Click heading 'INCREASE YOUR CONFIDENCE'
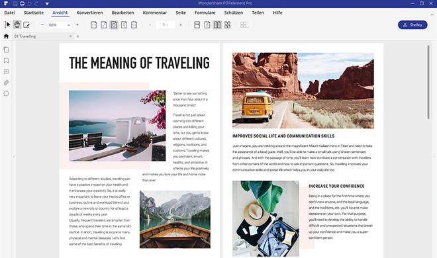 (336, 186)
